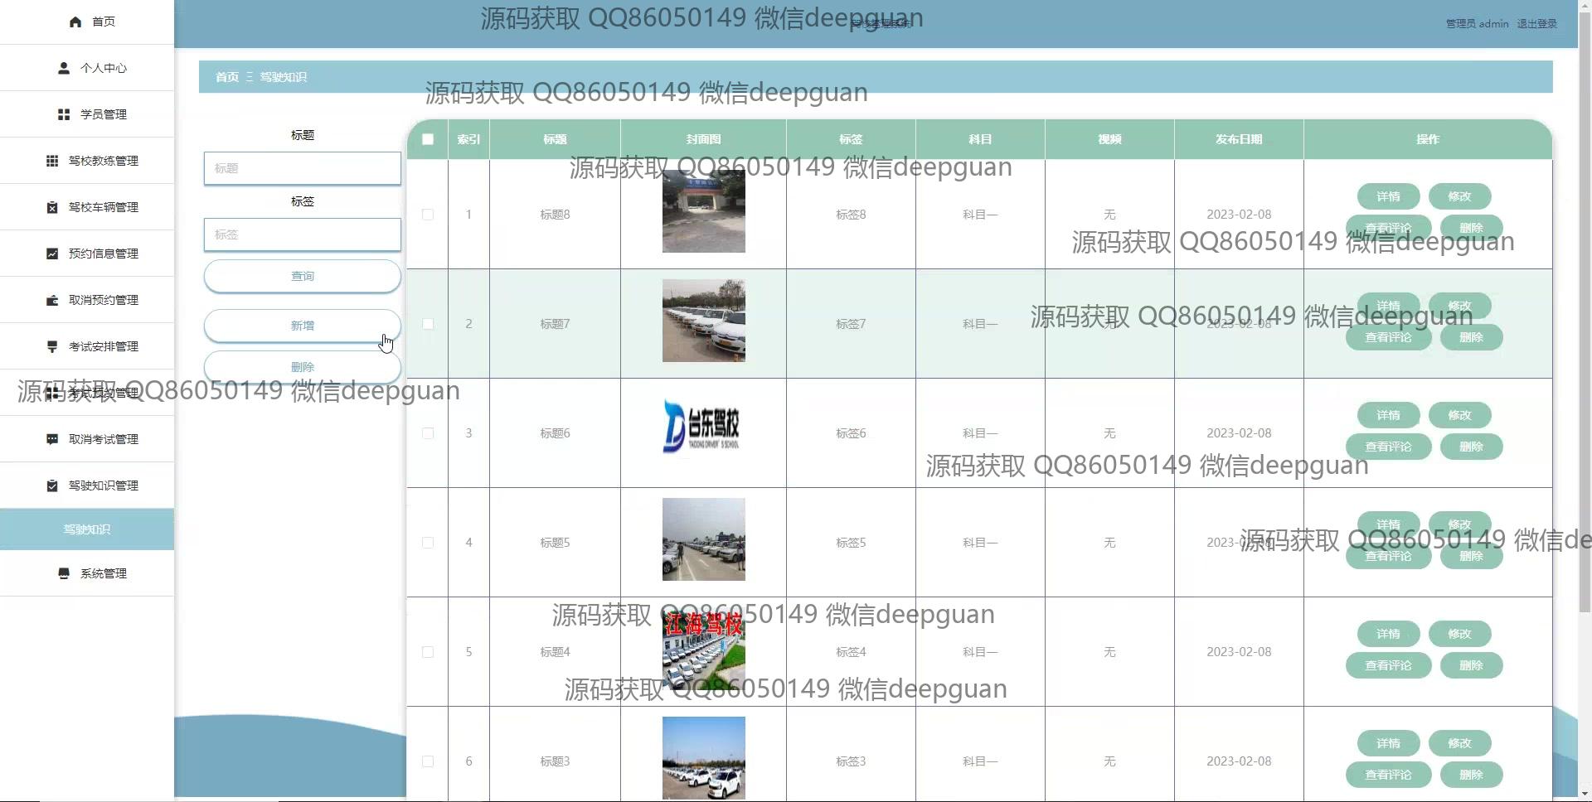Click 删除 for row 标题4
Viewport: 1592px width, 802px height.
[x=1471, y=665]
